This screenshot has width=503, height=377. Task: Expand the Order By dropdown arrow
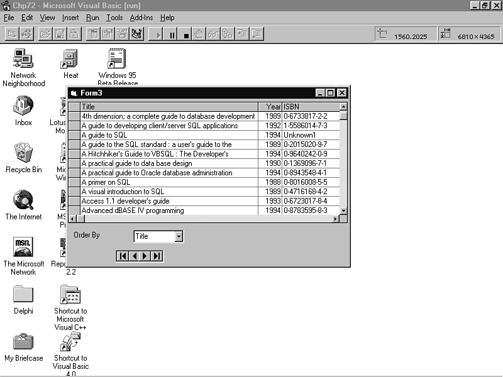[x=179, y=236]
